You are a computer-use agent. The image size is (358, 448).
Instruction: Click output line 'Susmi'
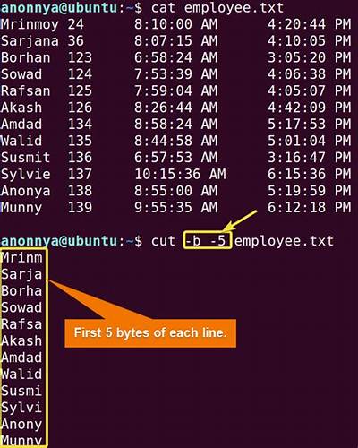click(x=21, y=392)
